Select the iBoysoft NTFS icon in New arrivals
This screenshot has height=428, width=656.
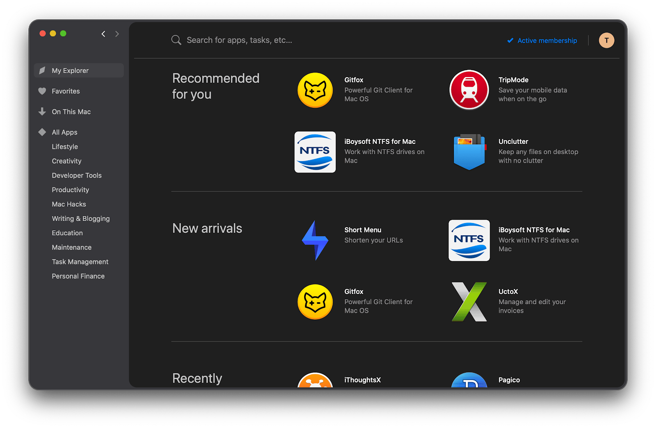coord(469,240)
